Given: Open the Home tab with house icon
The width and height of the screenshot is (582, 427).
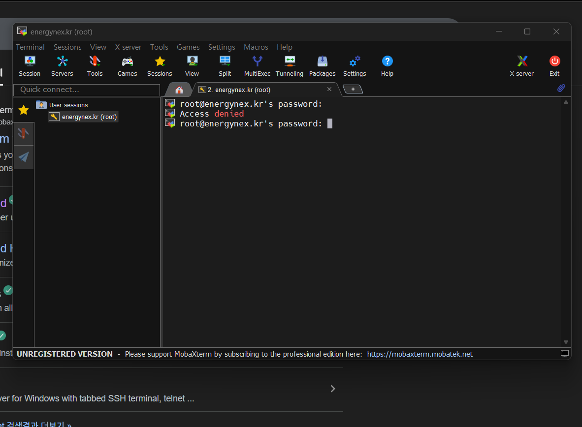Looking at the screenshot, I should pos(179,90).
